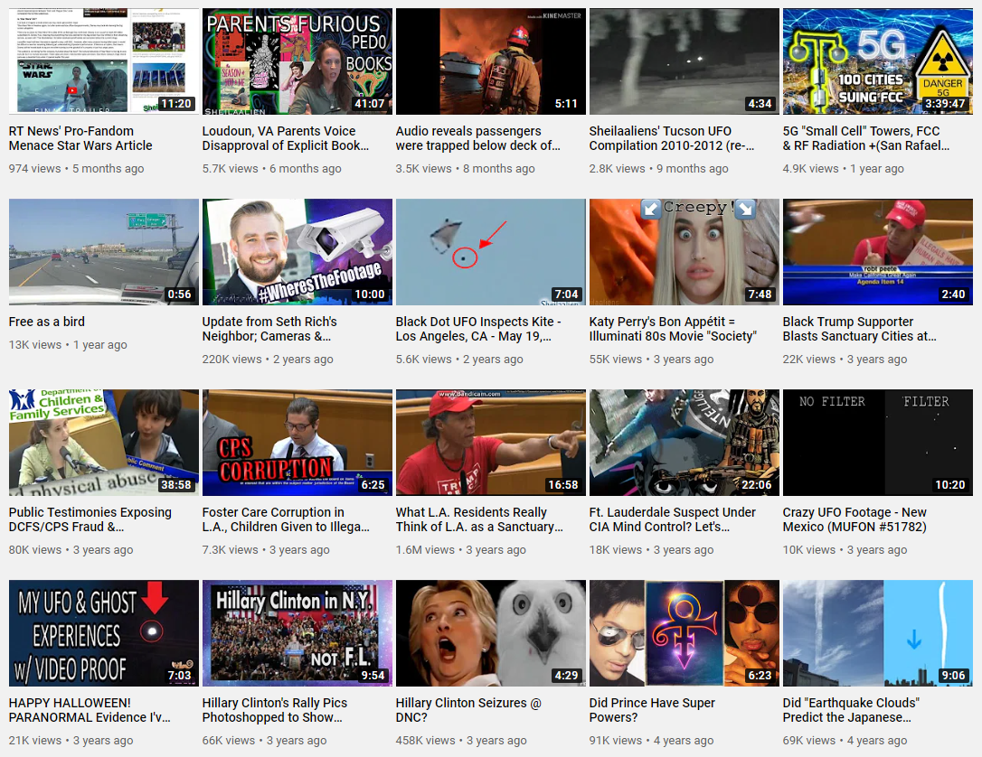Click title 'Hillary Clinton Seizures @ DNC?'

(x=468, y=710)
